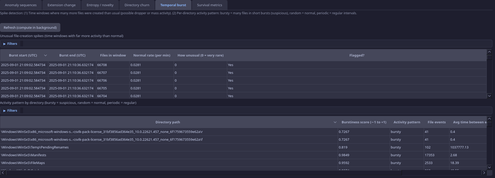Switch to the Extension change tab
This screenshot has height=178, width=495.
[x=61, y=5]
